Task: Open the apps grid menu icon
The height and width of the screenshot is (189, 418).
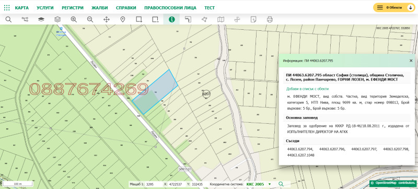Action: (7, 8)
